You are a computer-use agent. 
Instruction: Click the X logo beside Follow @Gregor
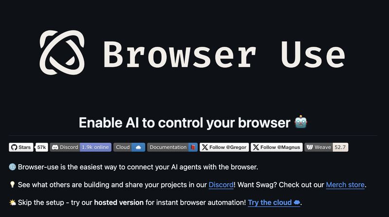pos(205,147)
